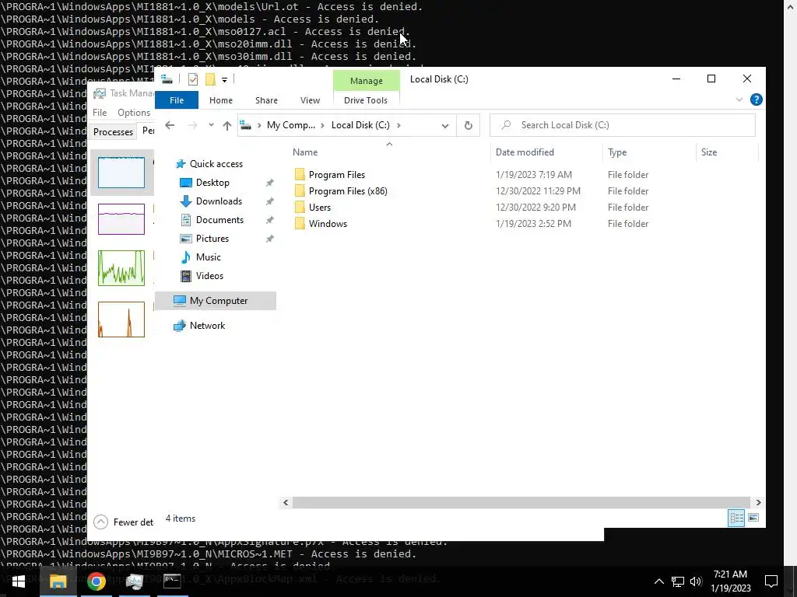Select the green Disk graph thumbnail
Image resolution: width=797 pixels, height=597 pixels.
(121, 268)
